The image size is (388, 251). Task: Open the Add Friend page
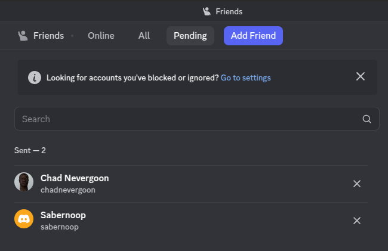point(253,36)
